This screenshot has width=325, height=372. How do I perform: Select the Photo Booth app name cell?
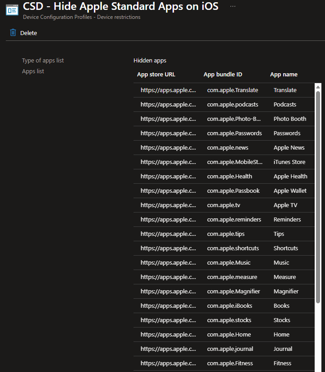click(x=290, y=119)
